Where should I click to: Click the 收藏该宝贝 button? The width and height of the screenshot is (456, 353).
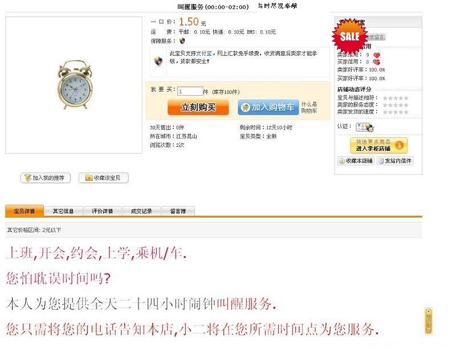pos(103,178)
